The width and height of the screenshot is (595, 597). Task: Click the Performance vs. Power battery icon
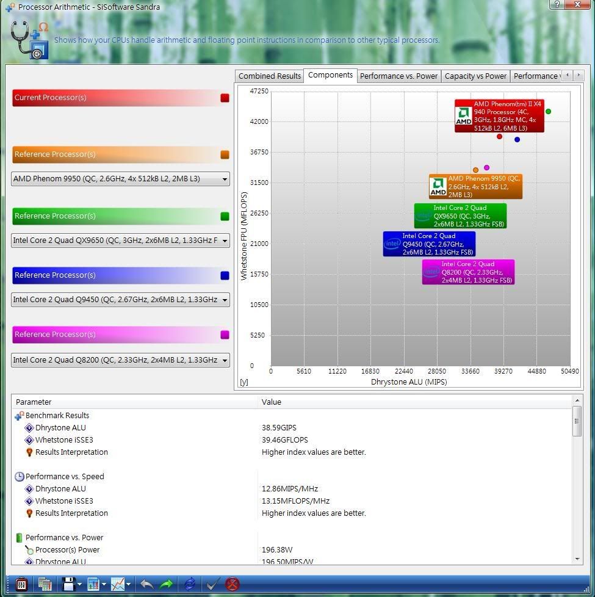[19, 538]
